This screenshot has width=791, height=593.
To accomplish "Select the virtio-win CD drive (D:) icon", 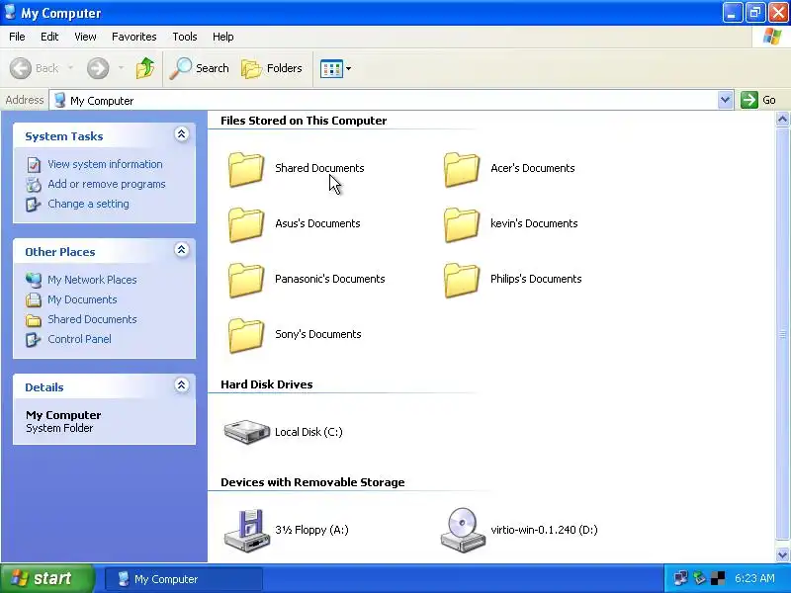I will point(463,530).
